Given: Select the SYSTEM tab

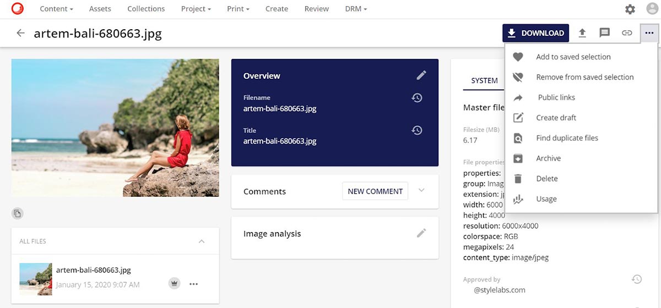Looking at the screenshot, I should pos(484,80).
